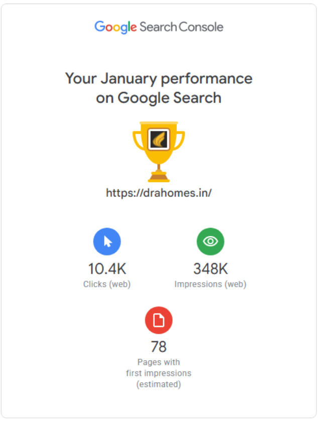The image size is (318, 421).
Task: Click the "Impressions (web)" label
Action: point(210,284)
